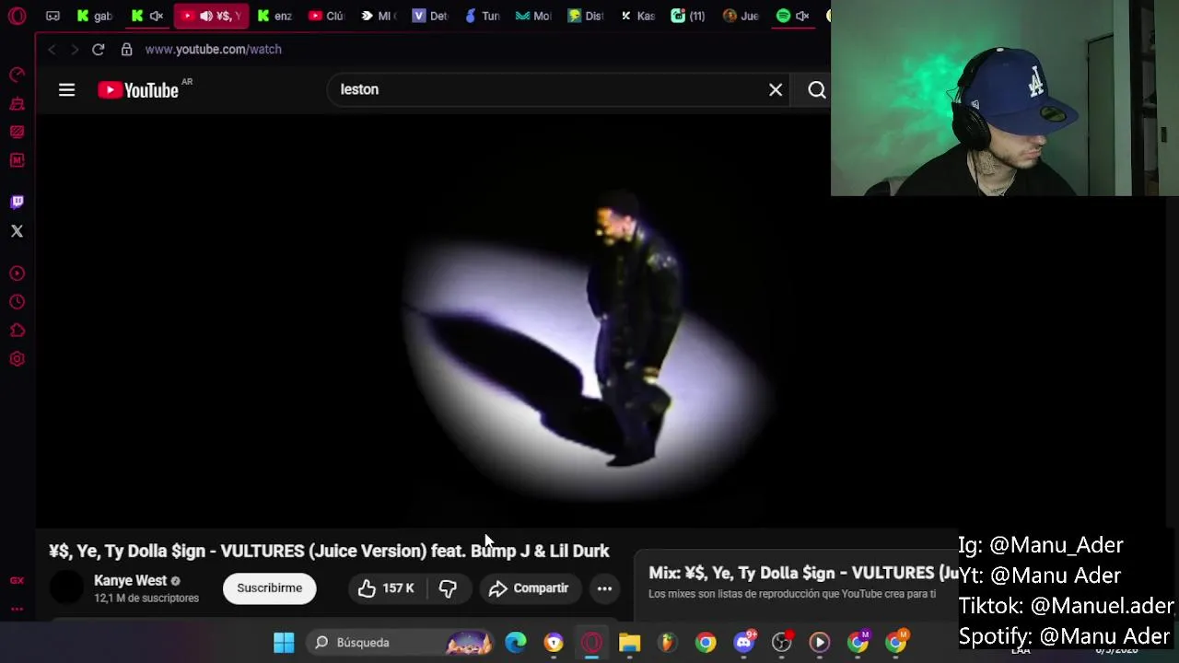Open Settings gear in the sidebar
1179x663 pixels.
tap(17, 359)
